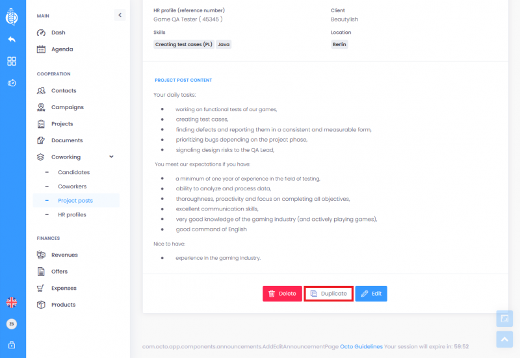
Task: Open user avatar ZS menu
Action: click(x=12, y=324)
